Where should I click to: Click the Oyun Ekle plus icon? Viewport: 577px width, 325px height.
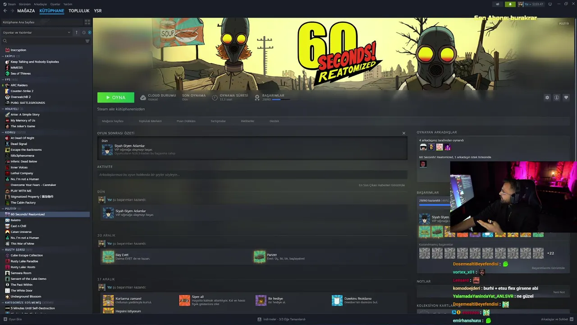[x=5, y=319]
